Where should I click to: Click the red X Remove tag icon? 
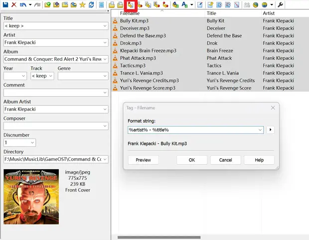(13, 4)
